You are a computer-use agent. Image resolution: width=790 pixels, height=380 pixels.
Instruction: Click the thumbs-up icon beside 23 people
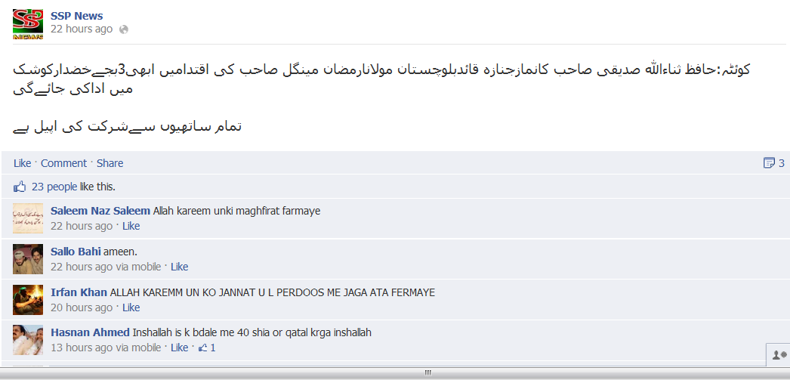click(x=20, y=187)
